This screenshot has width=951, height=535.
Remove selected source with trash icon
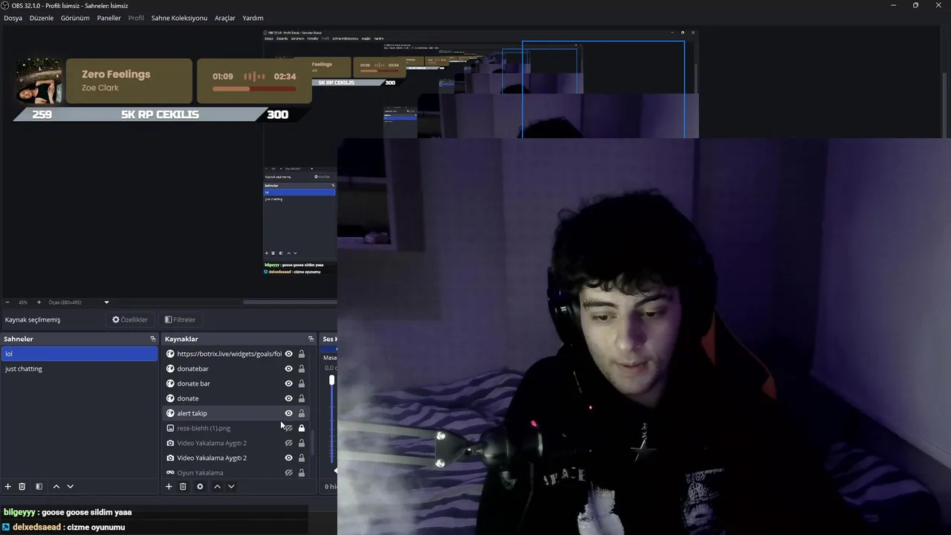183,487
